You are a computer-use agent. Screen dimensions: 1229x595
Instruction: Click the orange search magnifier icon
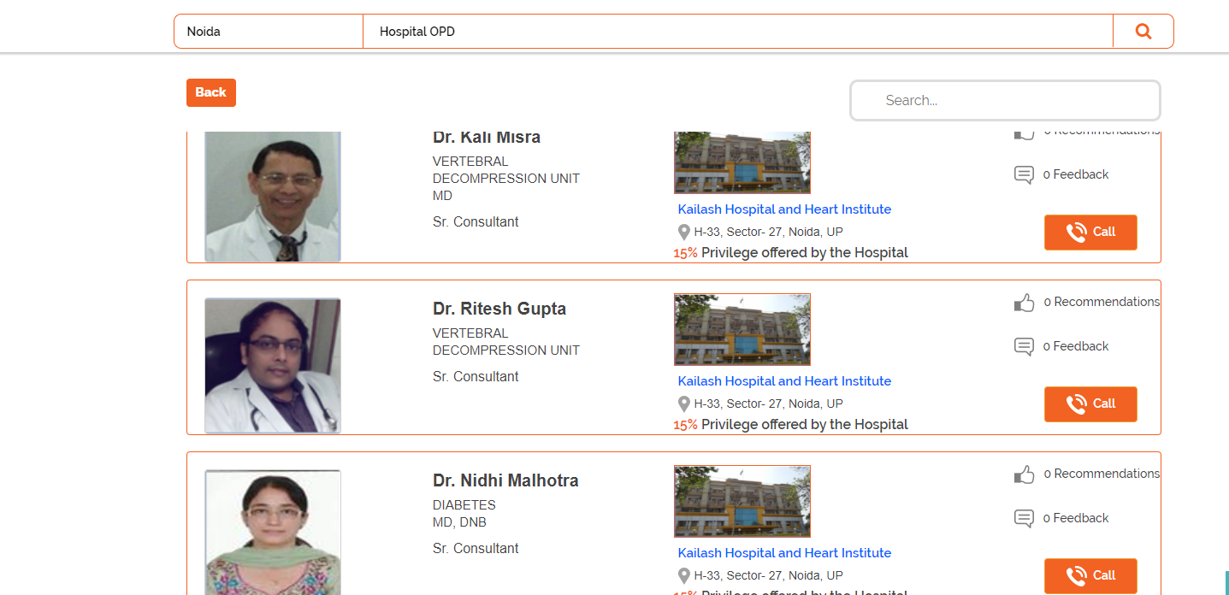pyautogui.click(x=1143, y=32)
